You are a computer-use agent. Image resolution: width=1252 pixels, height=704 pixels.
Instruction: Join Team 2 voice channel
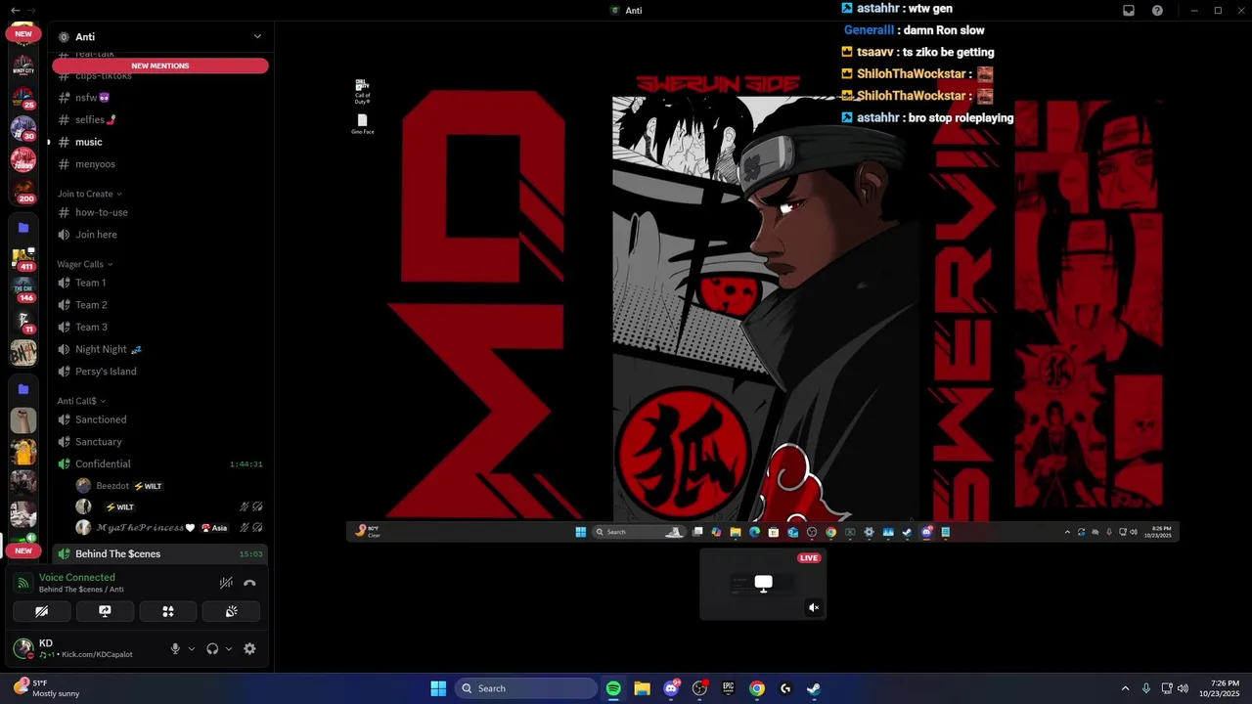pos(160,305)
